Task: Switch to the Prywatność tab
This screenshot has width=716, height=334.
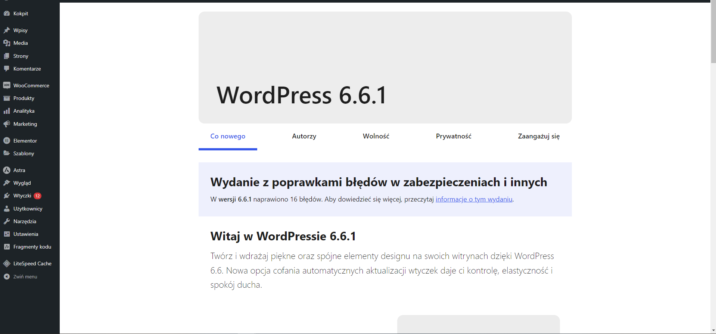Action: click(454, 136)
